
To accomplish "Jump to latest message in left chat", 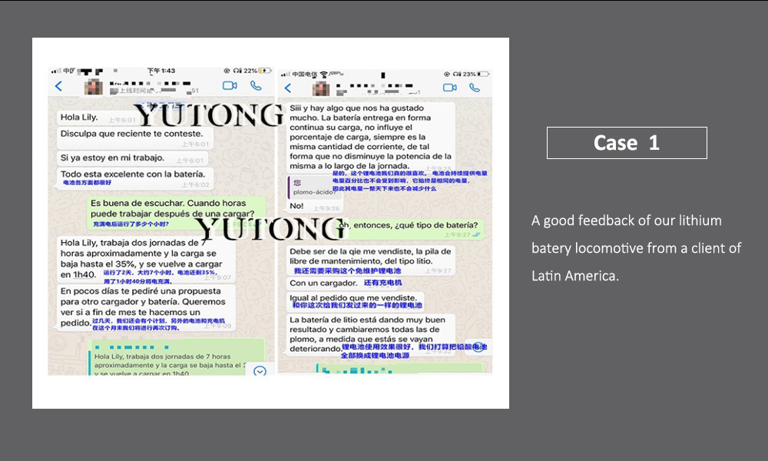I will click(260, 371).
